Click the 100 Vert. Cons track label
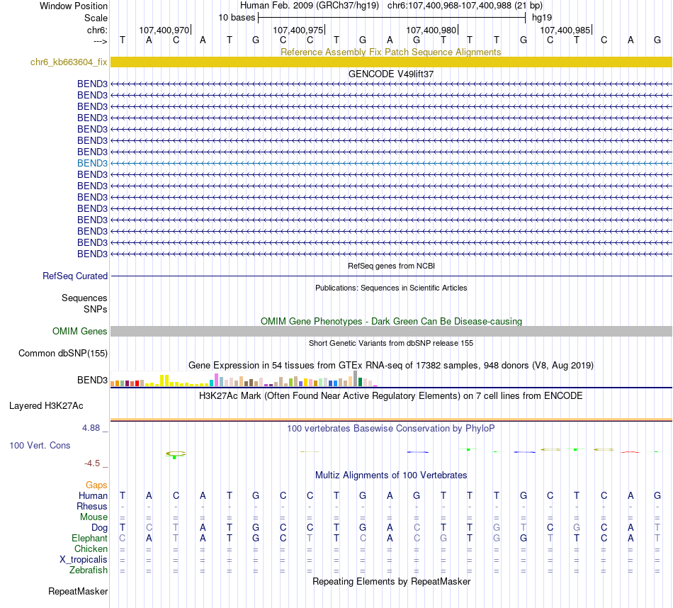 (x=40, y=445)
